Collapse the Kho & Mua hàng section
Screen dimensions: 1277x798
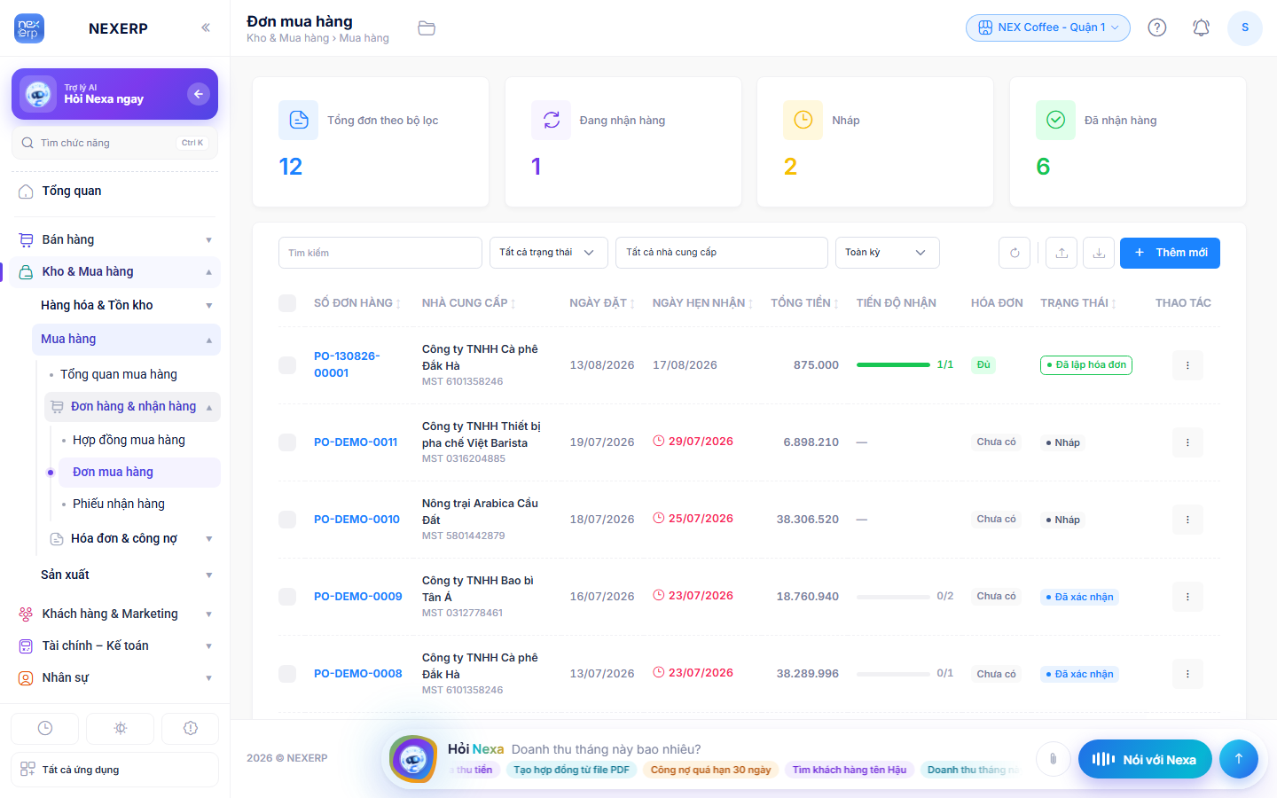[x=115, y=271]
